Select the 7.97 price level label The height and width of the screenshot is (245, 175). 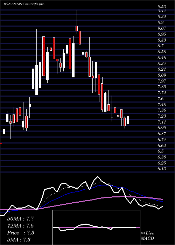(162, 81)
